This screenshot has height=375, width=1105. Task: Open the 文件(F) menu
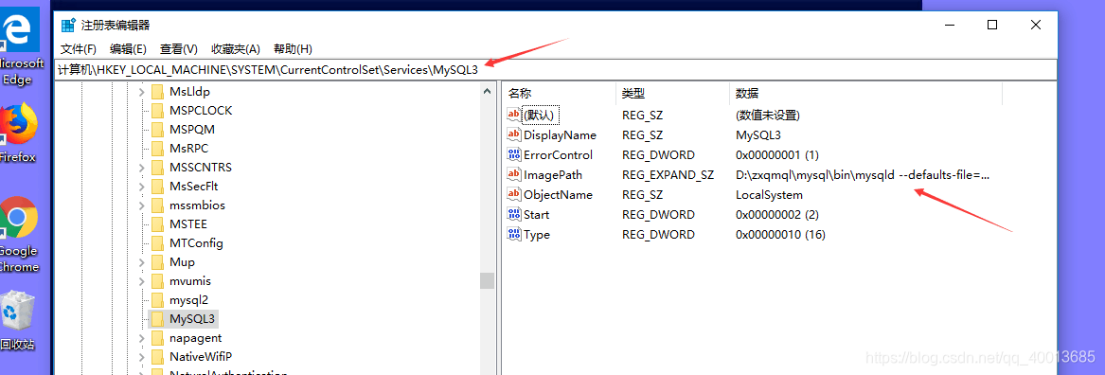coord(79,48)
